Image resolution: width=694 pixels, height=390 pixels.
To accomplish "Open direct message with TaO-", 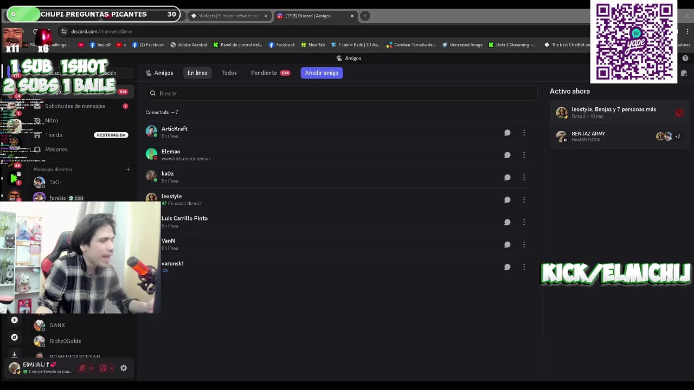I will tap(80, 183).
